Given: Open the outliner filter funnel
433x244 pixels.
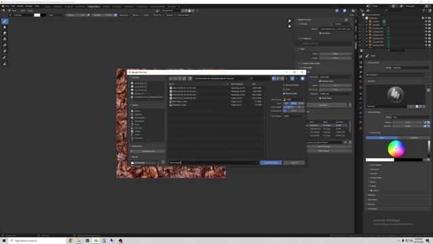Looking at the screenshot, I should (424, 11).
